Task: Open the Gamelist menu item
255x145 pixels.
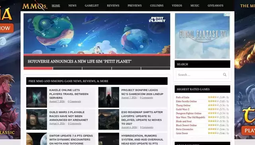Action: [x=92, y=6]
